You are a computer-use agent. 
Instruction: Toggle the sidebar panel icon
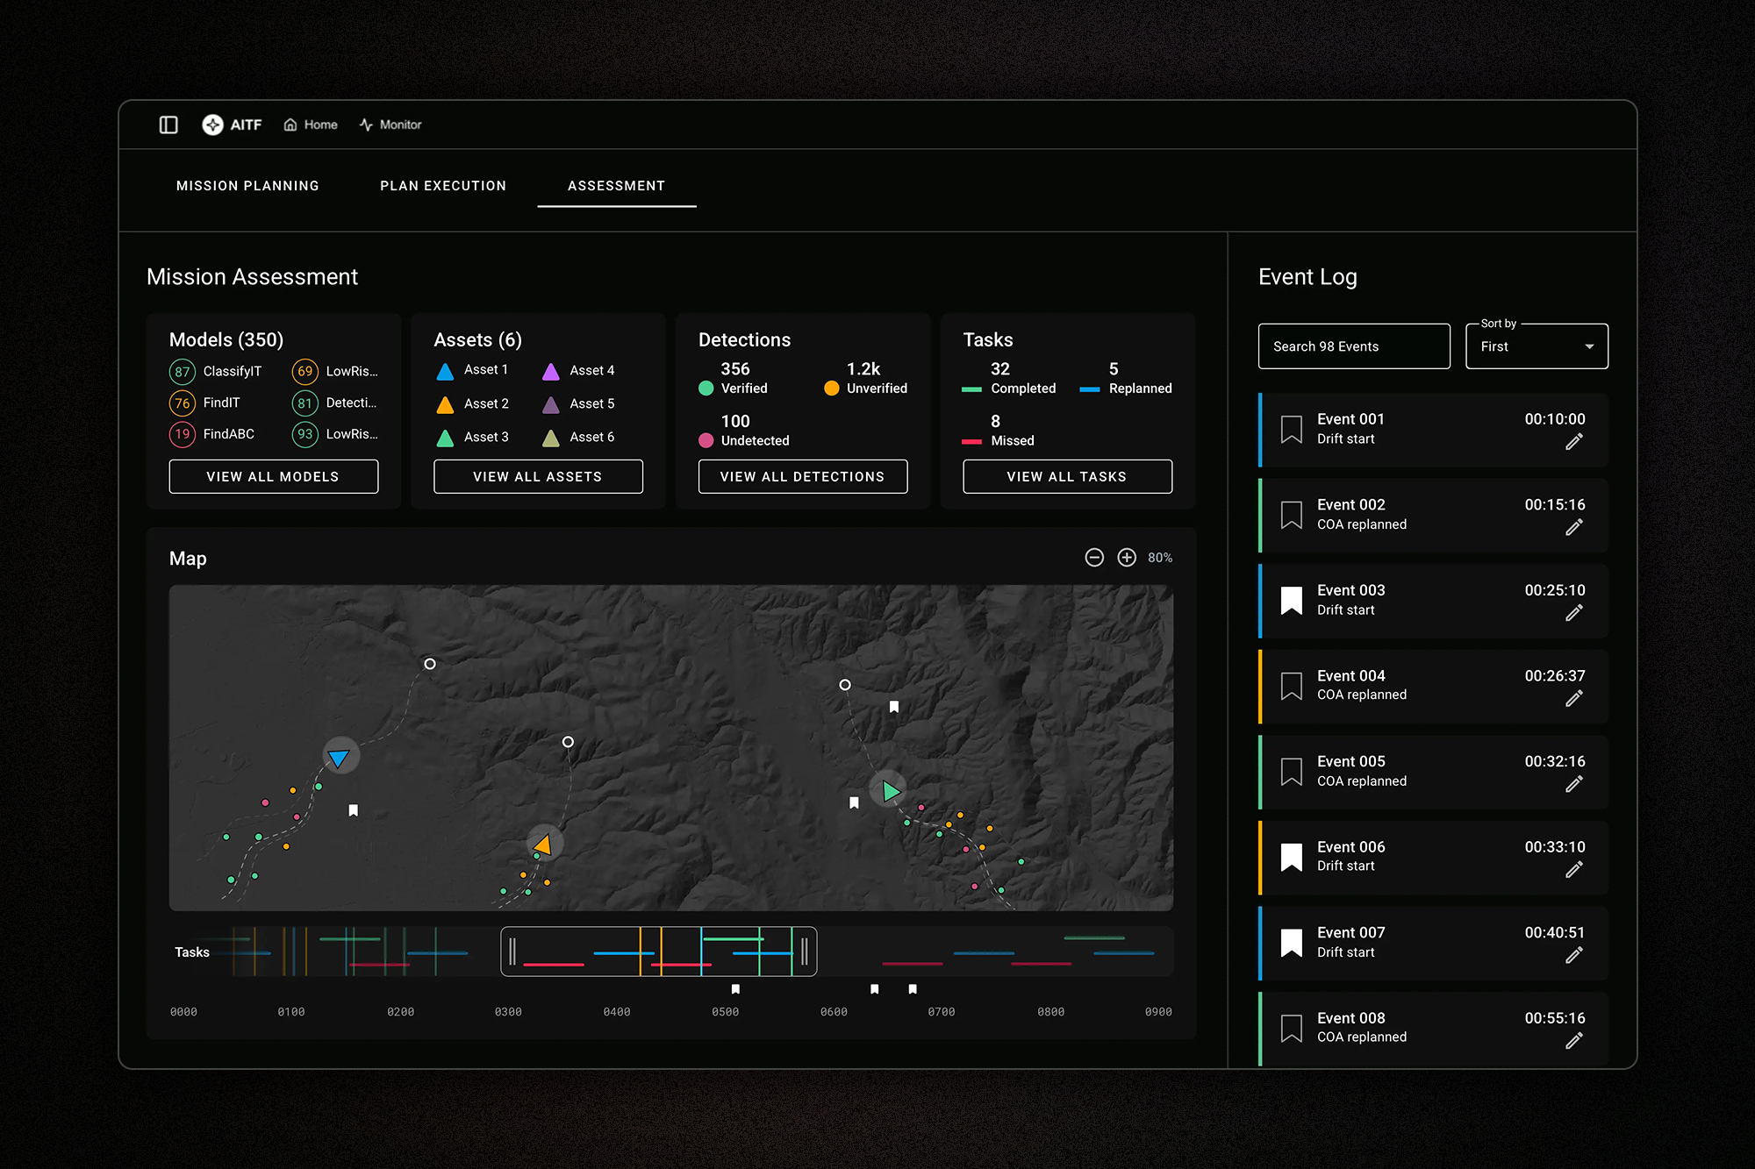pos(168,125)
